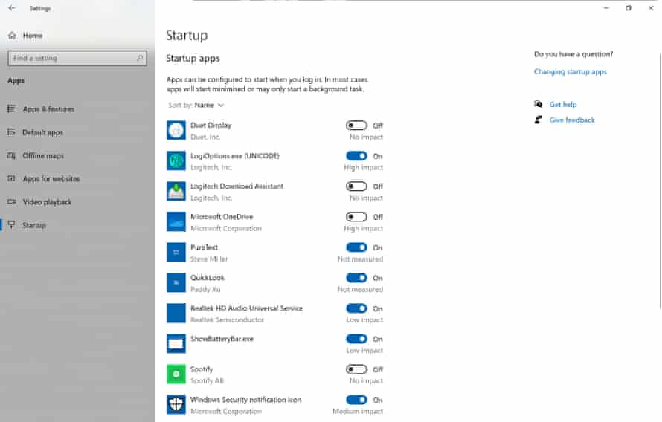The image size is (662, 422).
Task: Click the back arrow in Settings
Action: pos(12,8)
